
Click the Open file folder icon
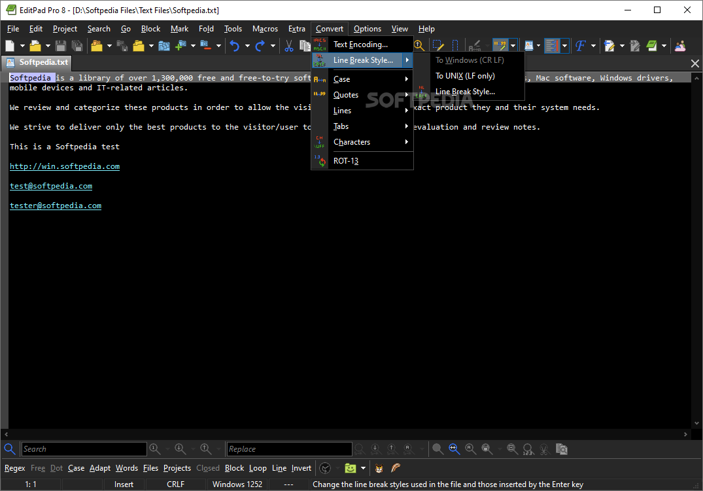(x=35, y=46)
